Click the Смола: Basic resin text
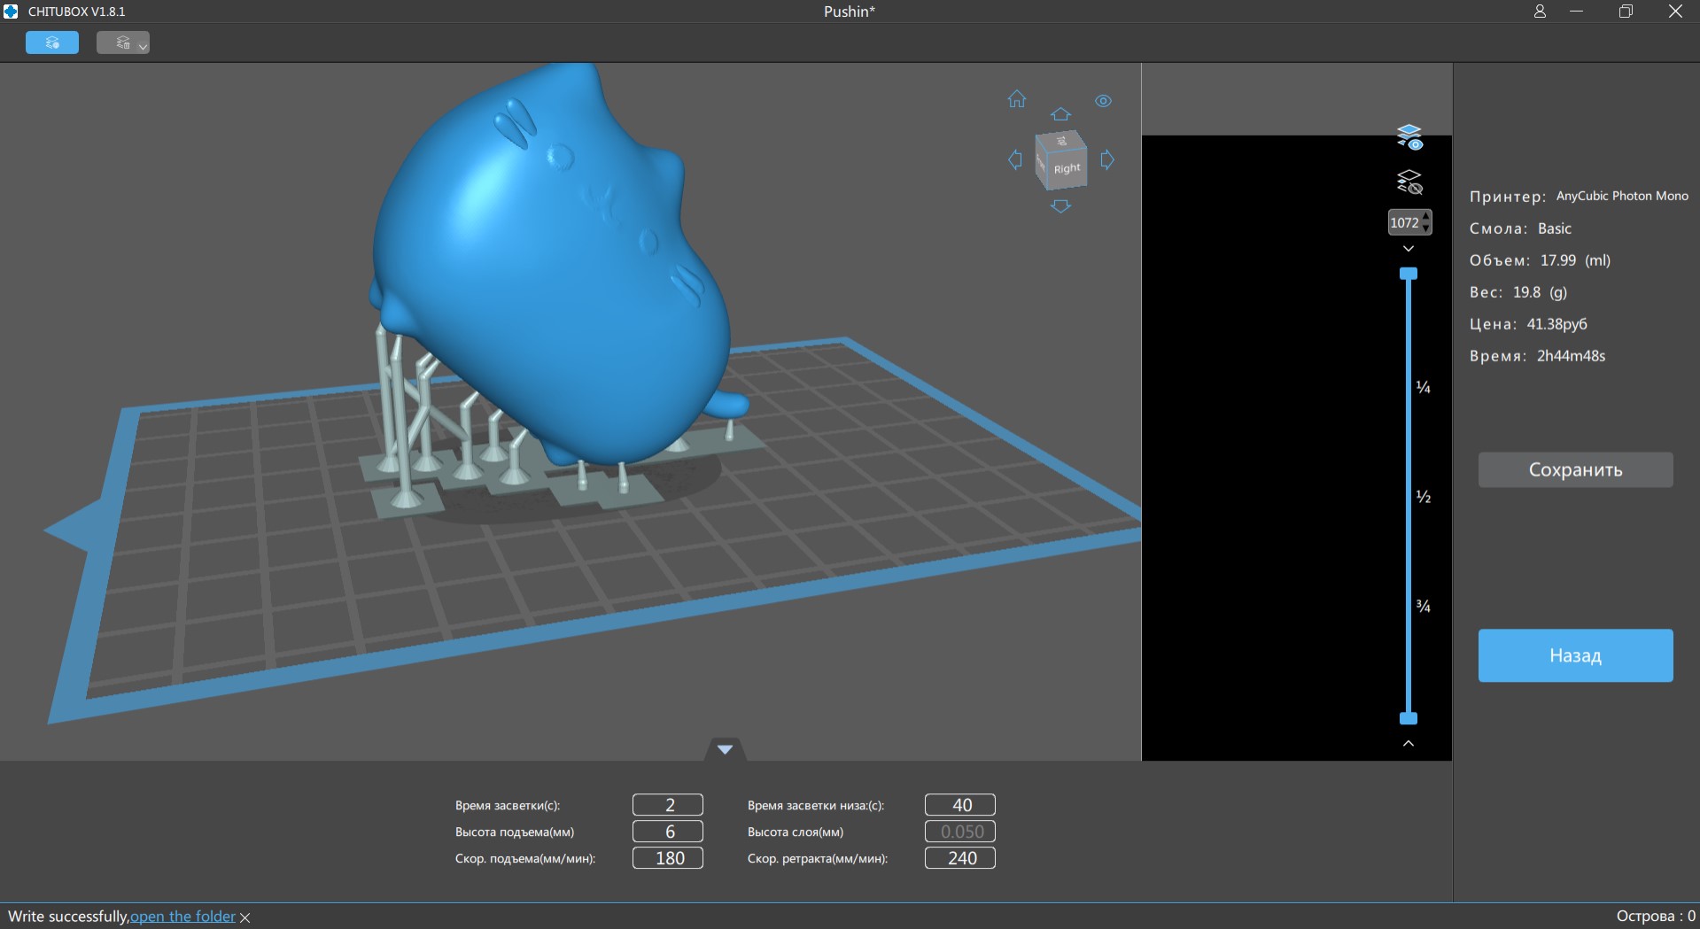 [1520, 228]
